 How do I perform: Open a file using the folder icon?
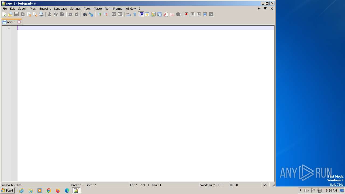click(10, 14)
